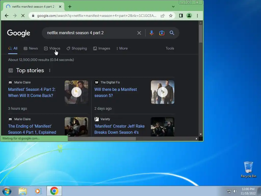
Task: Open 'Will there be a Manifest season 5?' link
Action: click(115, 92)
